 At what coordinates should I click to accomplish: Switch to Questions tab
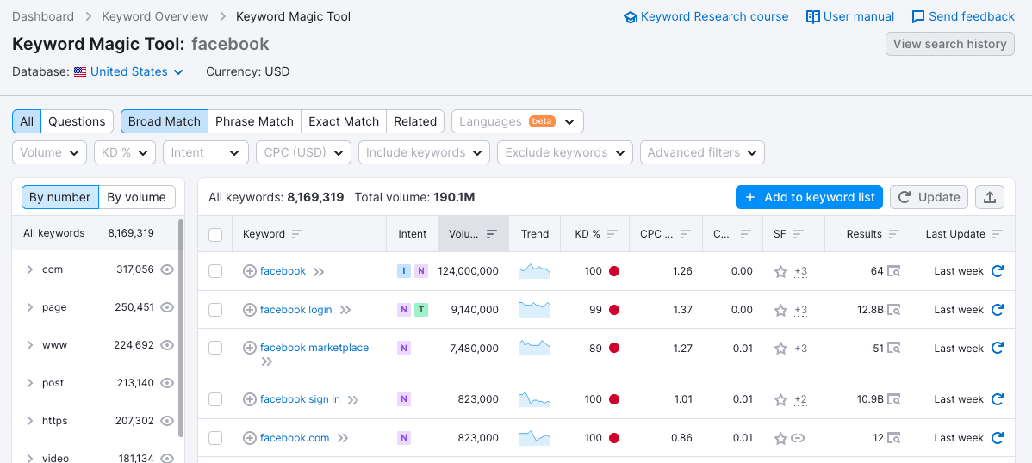tap(77, 121)
